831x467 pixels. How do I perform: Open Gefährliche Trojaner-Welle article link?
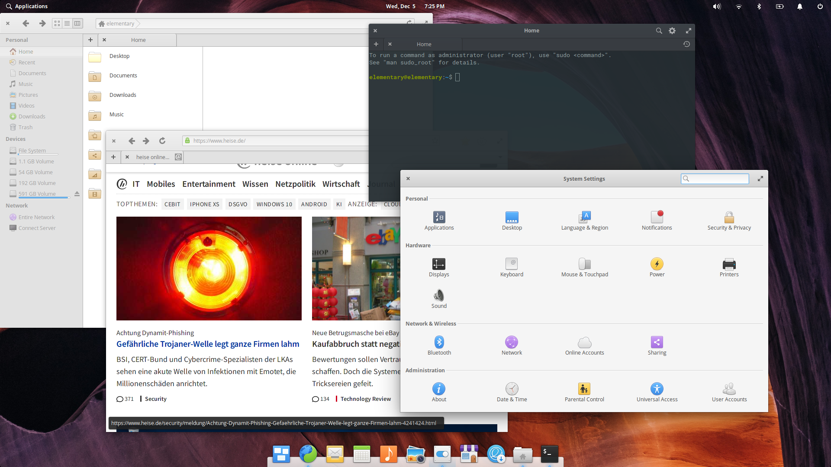[208, 344]
